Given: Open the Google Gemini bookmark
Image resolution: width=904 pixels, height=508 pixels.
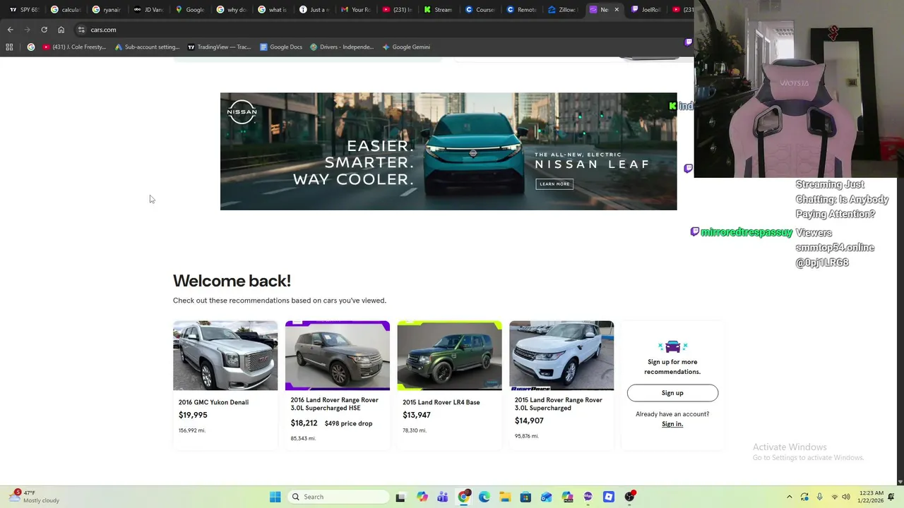Looking at the screenshot, I should (x=406, y=47).
